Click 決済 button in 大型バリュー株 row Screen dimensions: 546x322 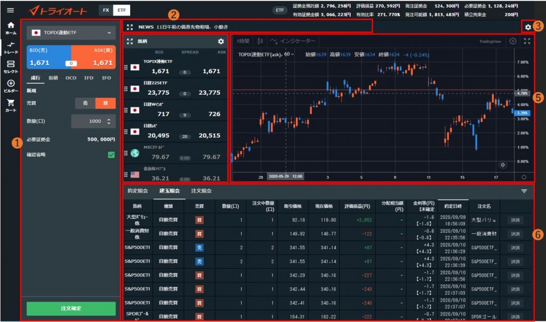click(x=516, y=220)
